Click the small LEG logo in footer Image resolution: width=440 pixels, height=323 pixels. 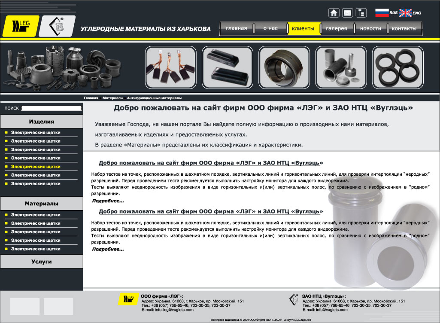[x=128, y=299]
